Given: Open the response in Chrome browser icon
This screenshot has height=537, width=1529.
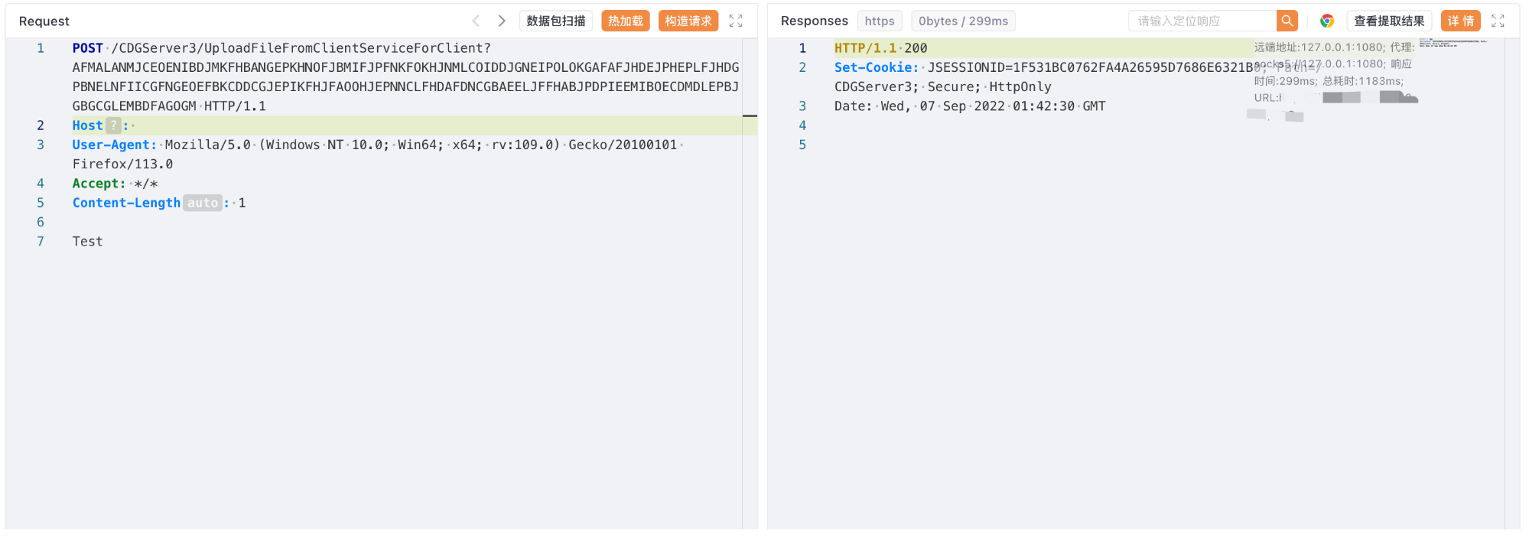Looking at the screenshot, I should [1327, 21].
